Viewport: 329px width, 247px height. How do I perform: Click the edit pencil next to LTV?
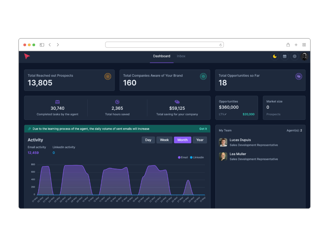(x=226, y=114)
